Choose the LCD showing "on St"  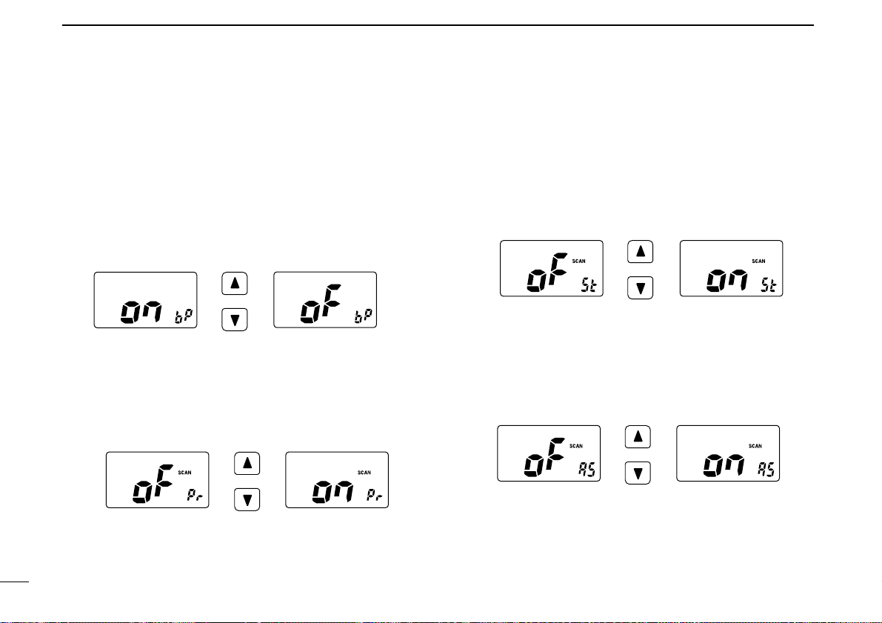(x=731, y=268)
